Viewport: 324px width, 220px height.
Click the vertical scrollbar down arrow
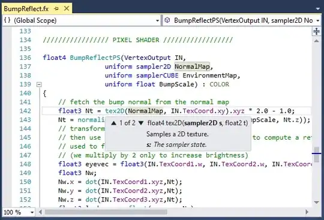(x=316, y=202)
